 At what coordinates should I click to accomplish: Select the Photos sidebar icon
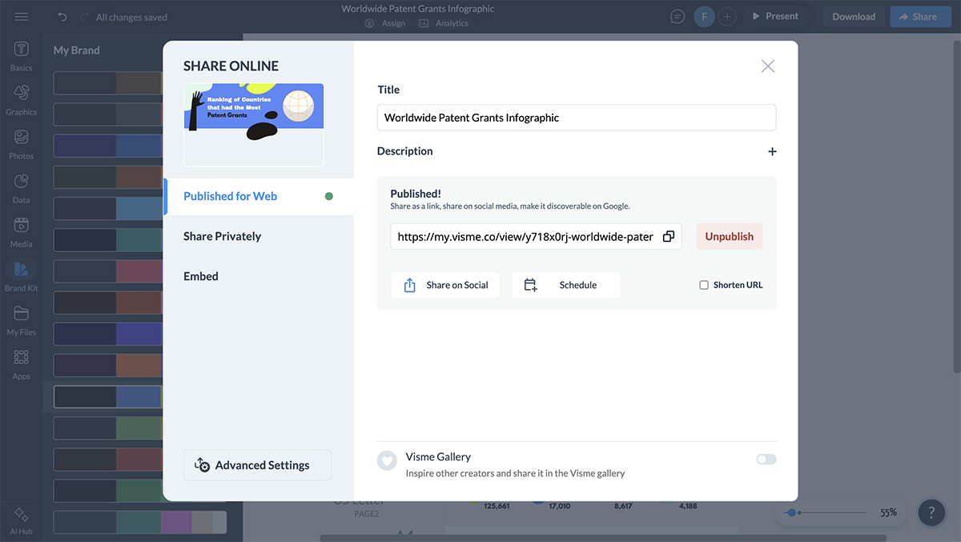point(21,143)
